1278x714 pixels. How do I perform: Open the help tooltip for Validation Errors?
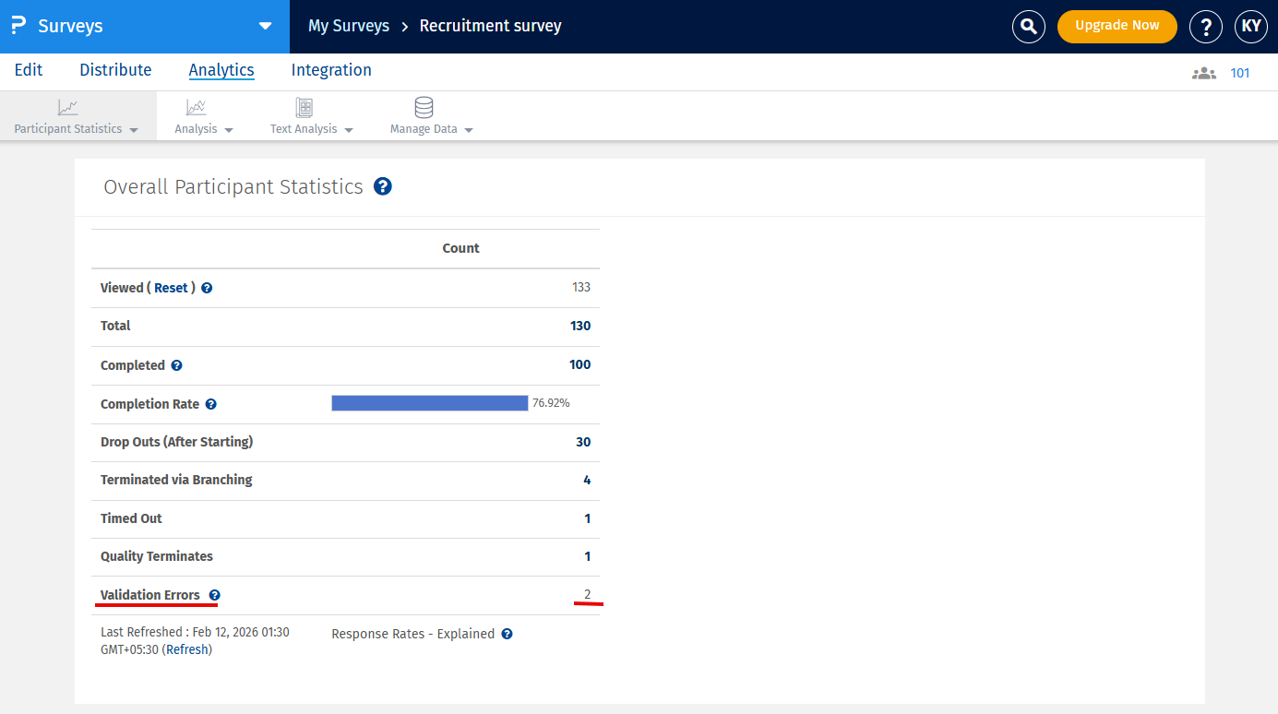click(x=215, y=594)
